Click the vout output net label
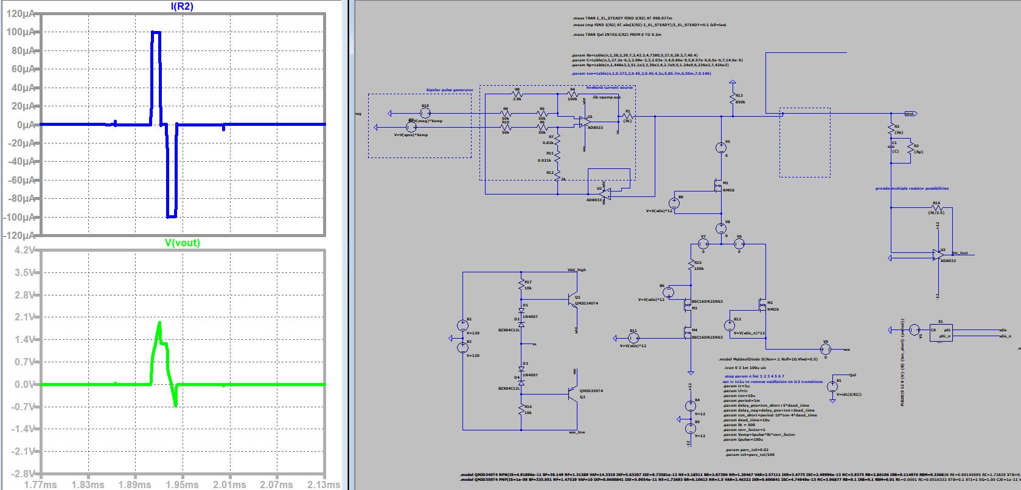Viewport: 1021px width, 490px height. click(x=910, y=114)
